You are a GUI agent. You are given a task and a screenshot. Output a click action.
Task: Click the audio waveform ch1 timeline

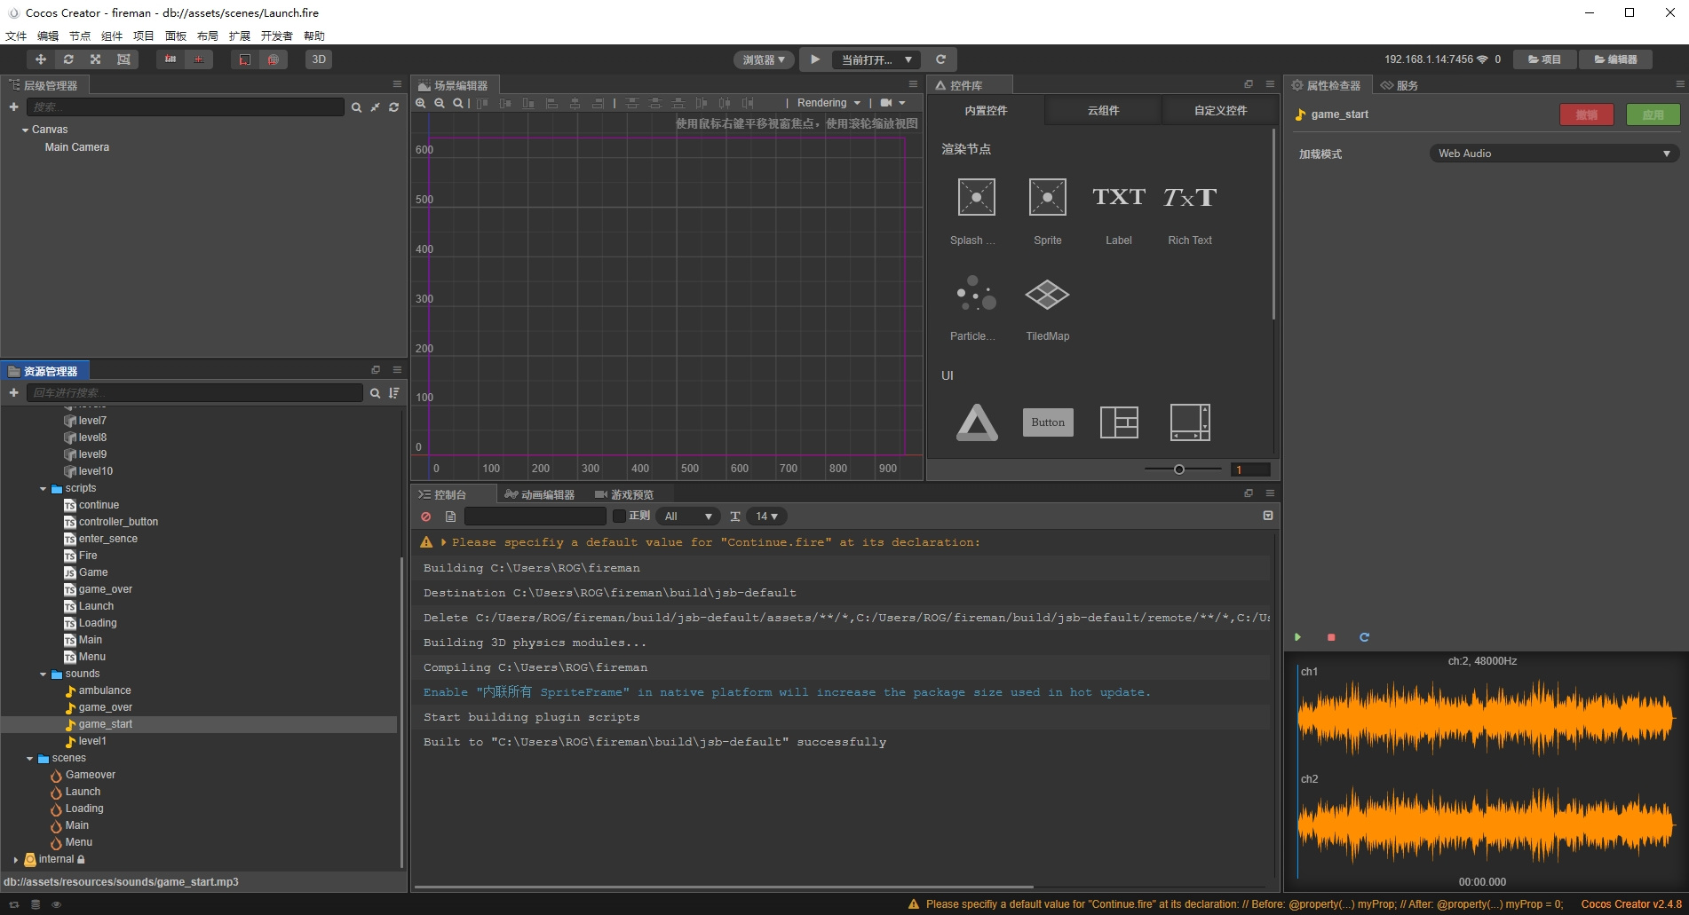tap(1486, 719)
